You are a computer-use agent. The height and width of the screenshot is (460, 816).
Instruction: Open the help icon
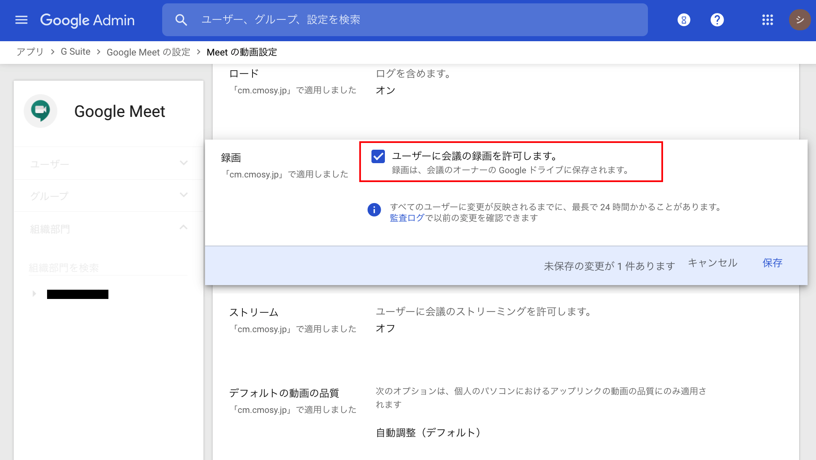(x=717, y=19)
